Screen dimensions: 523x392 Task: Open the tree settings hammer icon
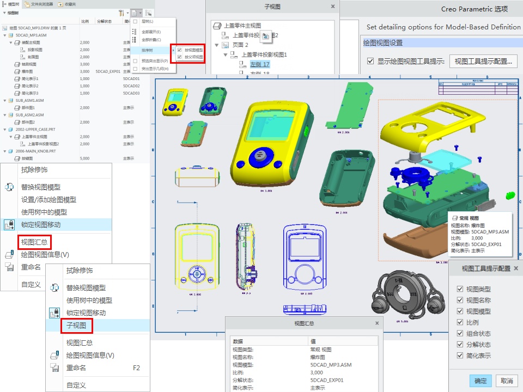[x=121, y=13]
